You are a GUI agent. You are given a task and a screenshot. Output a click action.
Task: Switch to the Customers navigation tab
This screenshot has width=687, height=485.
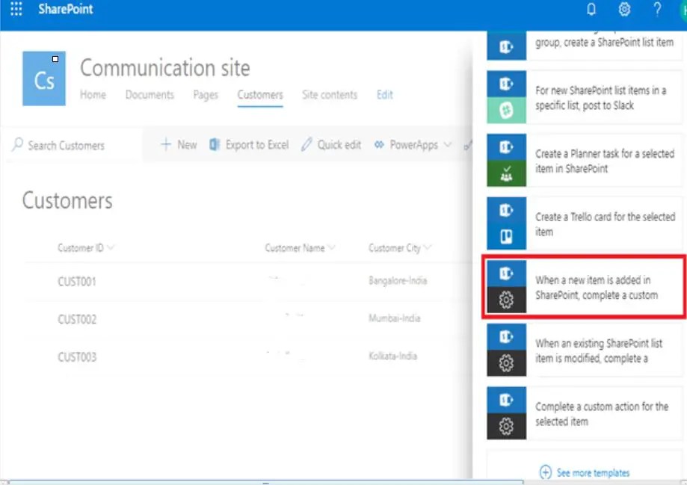coord(259,95)
